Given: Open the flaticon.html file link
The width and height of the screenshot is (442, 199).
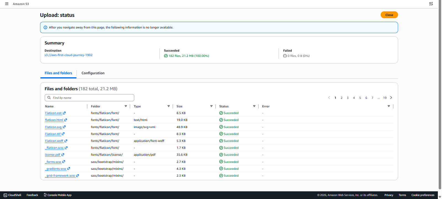Looking at the screenshot, I should point(54,120).
